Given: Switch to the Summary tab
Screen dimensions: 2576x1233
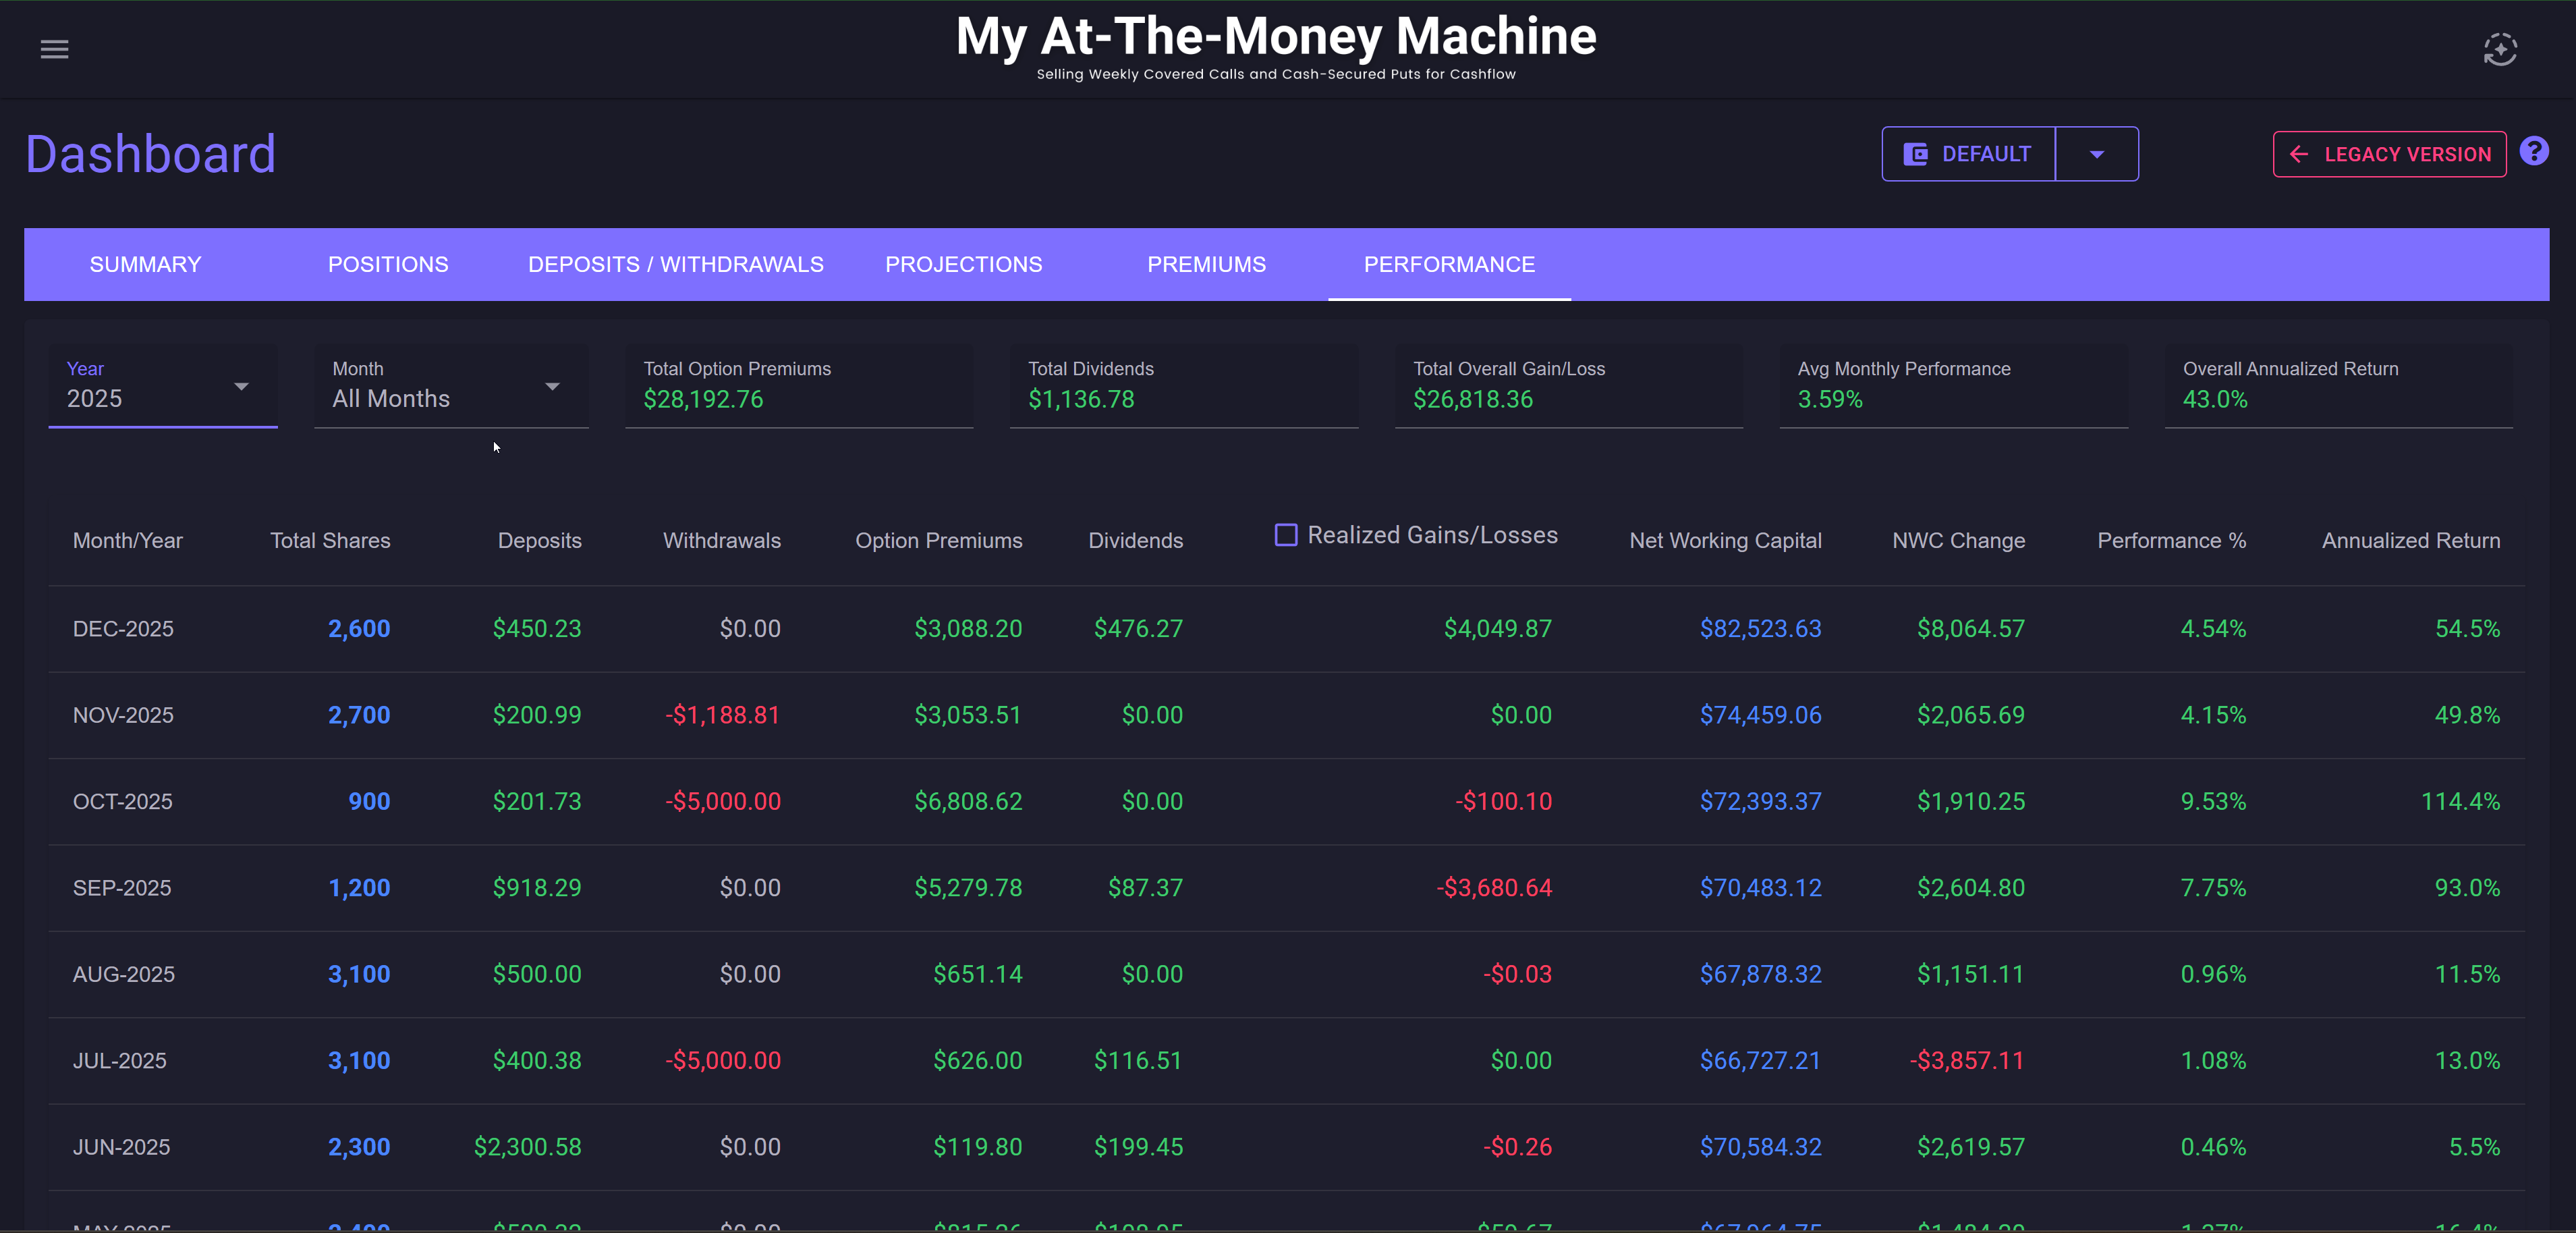Looking at the screenshot, I should 145,264.
